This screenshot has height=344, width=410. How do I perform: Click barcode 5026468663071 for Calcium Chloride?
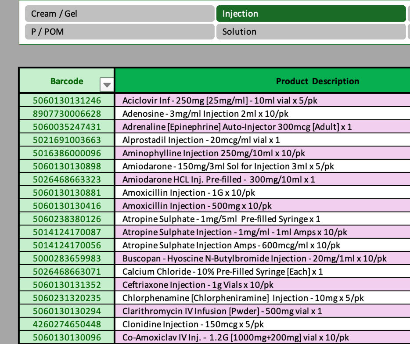pos(67,272)
